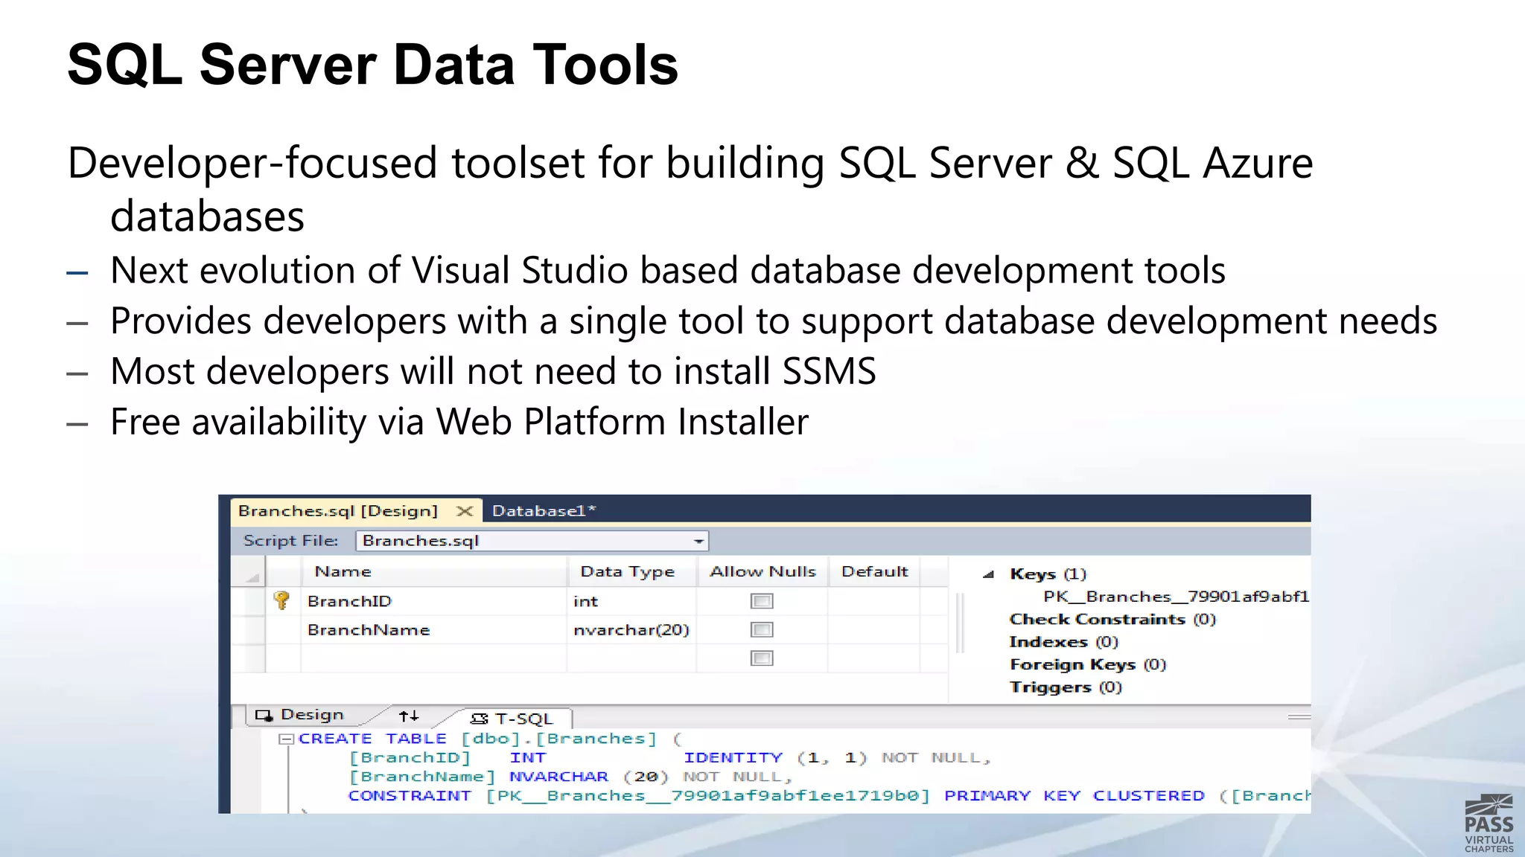The image size is (1525, 857).
Task: Toggle Allow Nulls for BranchID
Action: (x=762, y=601)
